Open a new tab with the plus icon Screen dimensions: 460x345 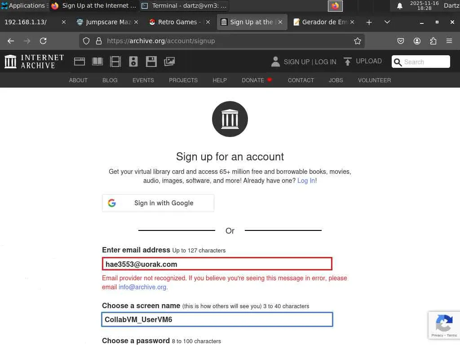[x=369, y=22]
